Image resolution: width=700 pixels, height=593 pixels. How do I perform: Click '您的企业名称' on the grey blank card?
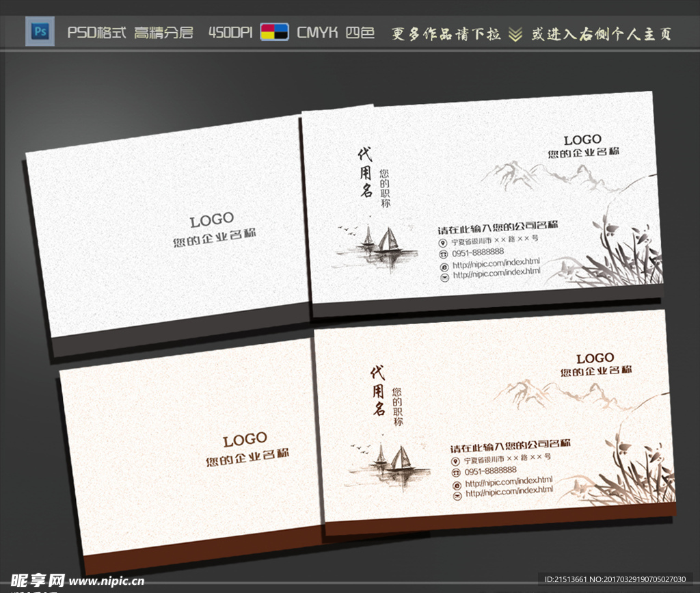point(215,237)
